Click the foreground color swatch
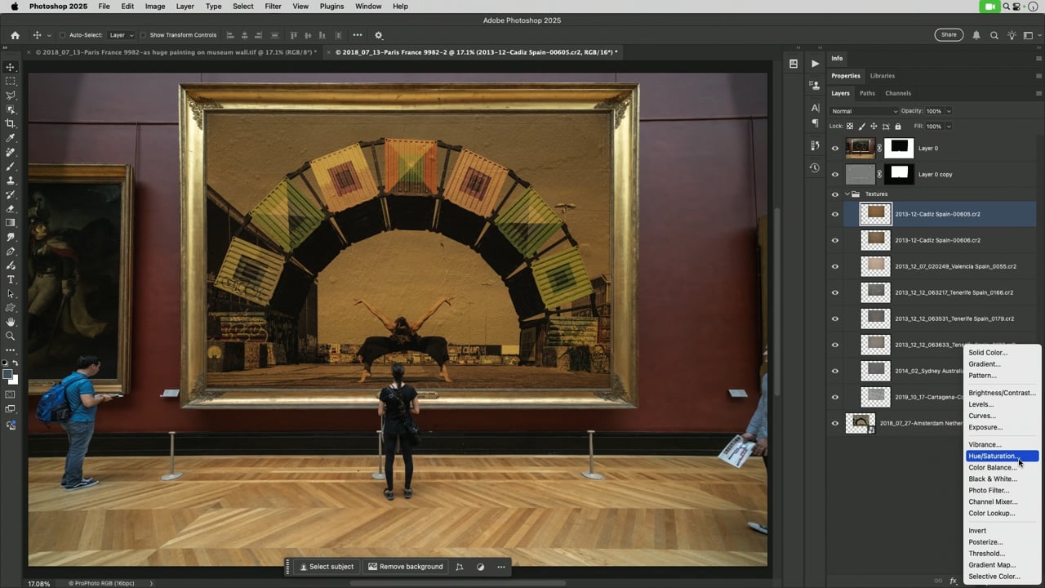 [7, 375]
